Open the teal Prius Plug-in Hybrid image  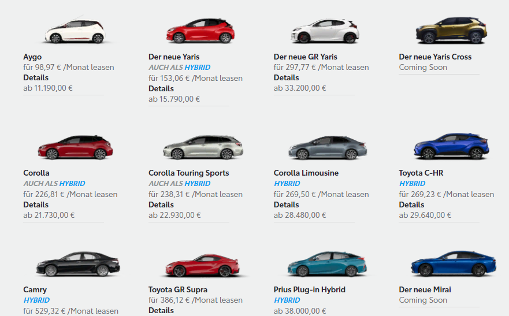(x=327, y=264)
